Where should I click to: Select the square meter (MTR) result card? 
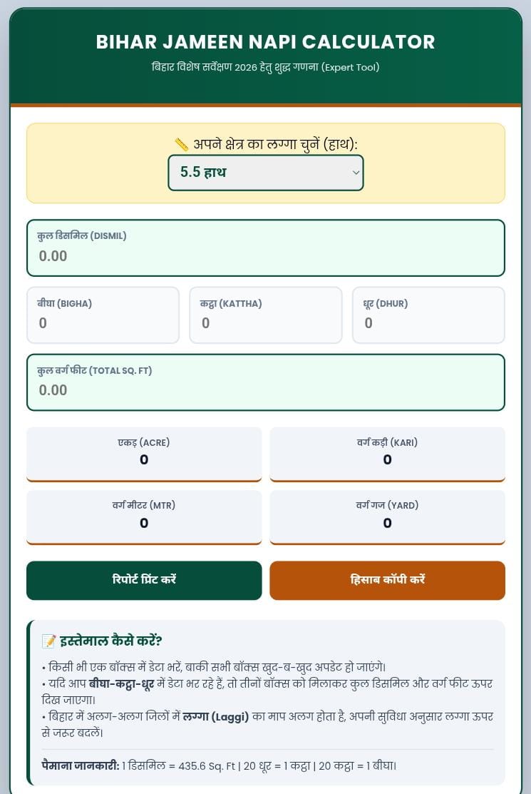pyautogui.click(x=144, y=516)
